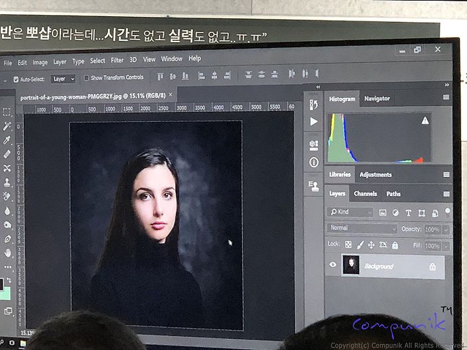This screenshot has height=350, width=467.
Task: Click the Distribute bottom edges icon
Action: [x=274, y=74]
